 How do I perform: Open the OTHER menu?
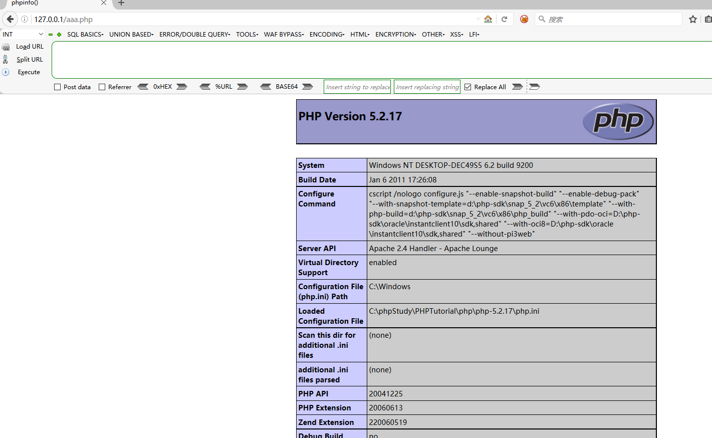pyautogui.click(x=433, y=35)
